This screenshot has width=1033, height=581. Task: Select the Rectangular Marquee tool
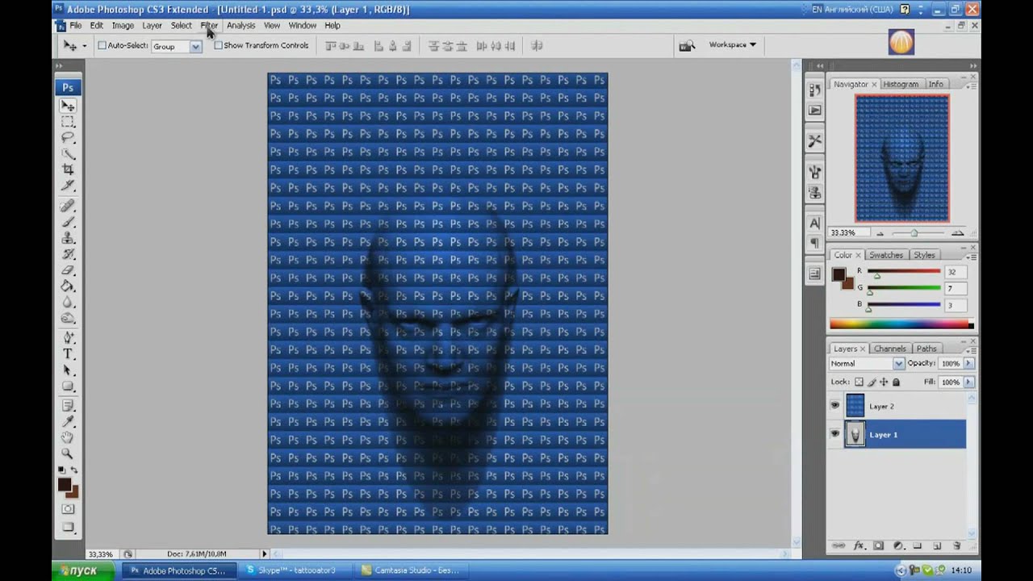coord(68,122)
